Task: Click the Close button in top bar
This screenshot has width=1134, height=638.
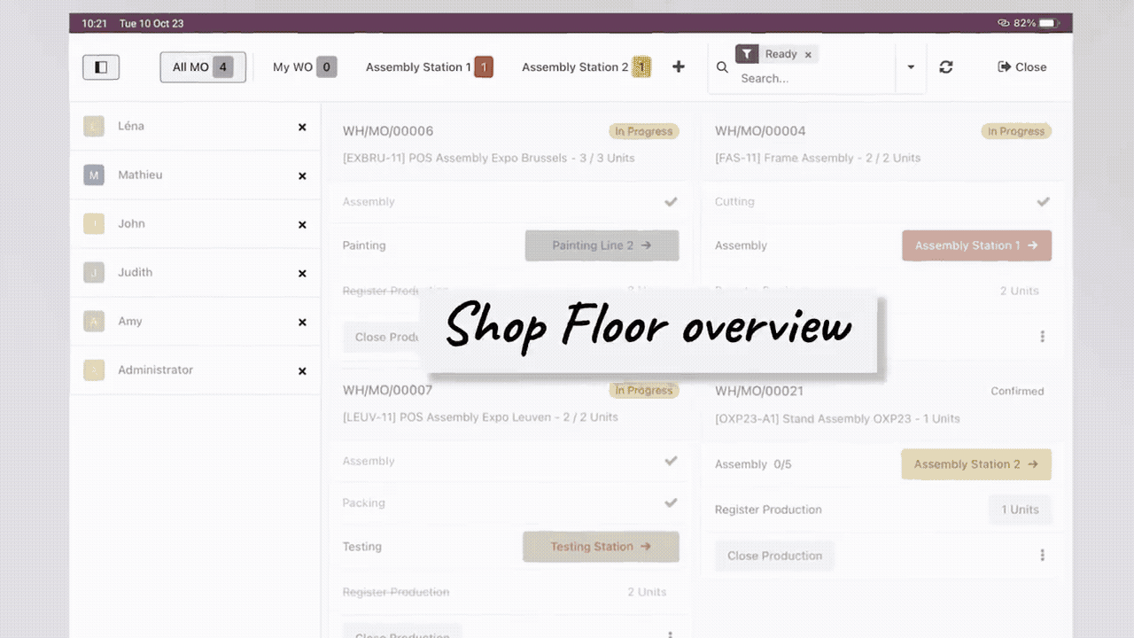Action: click(x=1022, y=67)
